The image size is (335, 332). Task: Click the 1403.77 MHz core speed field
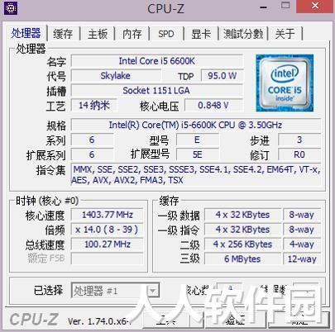(x=108, y=215)
